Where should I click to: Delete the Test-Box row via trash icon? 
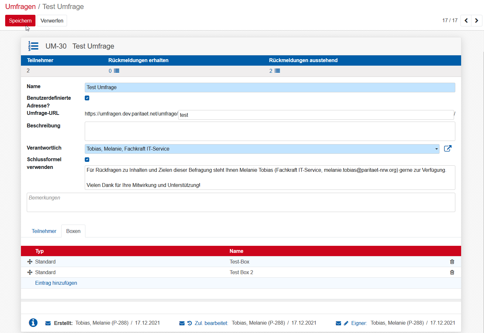point(452,262)
